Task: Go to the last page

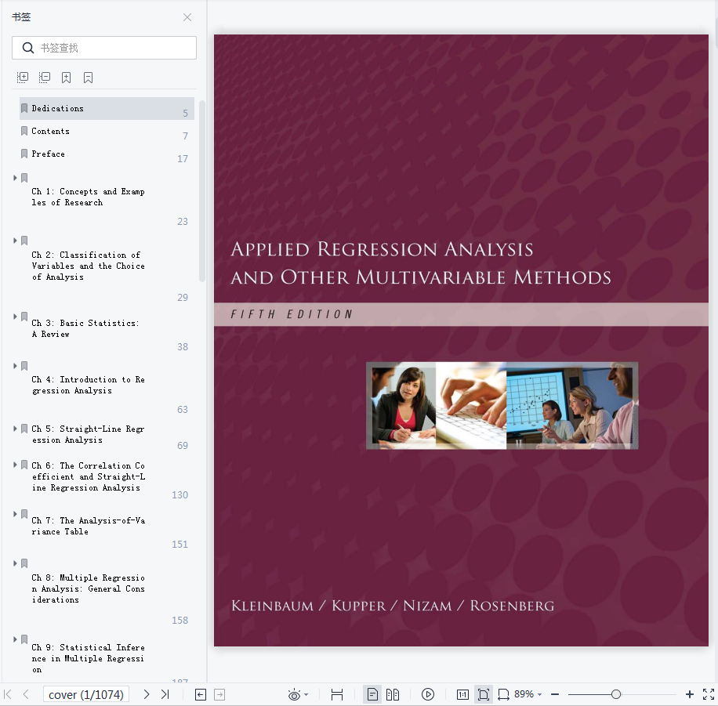Action: (165, 694)
